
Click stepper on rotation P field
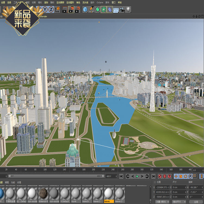click(202, 192)
